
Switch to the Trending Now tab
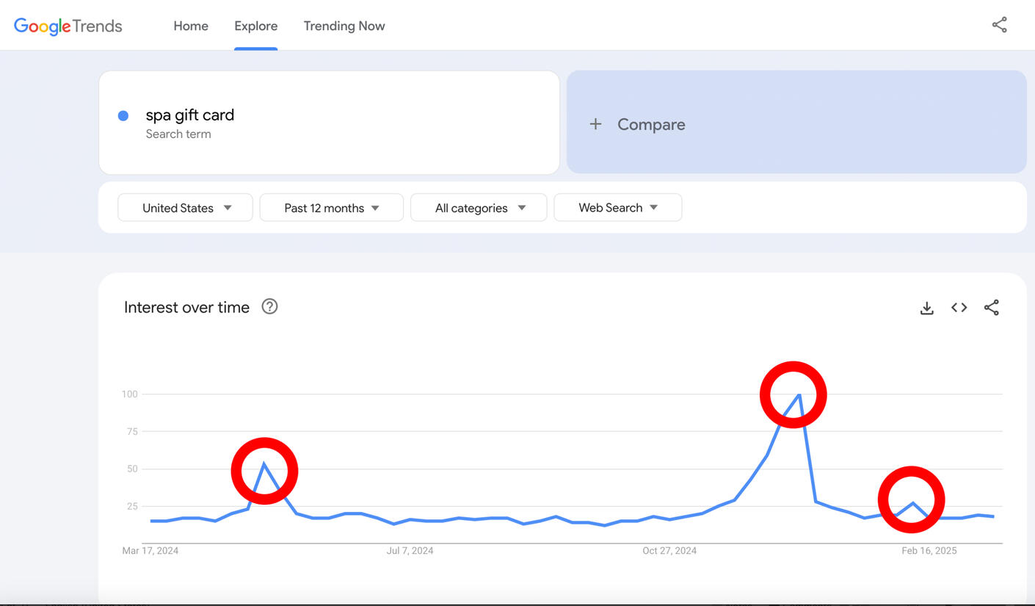point(344,26)
